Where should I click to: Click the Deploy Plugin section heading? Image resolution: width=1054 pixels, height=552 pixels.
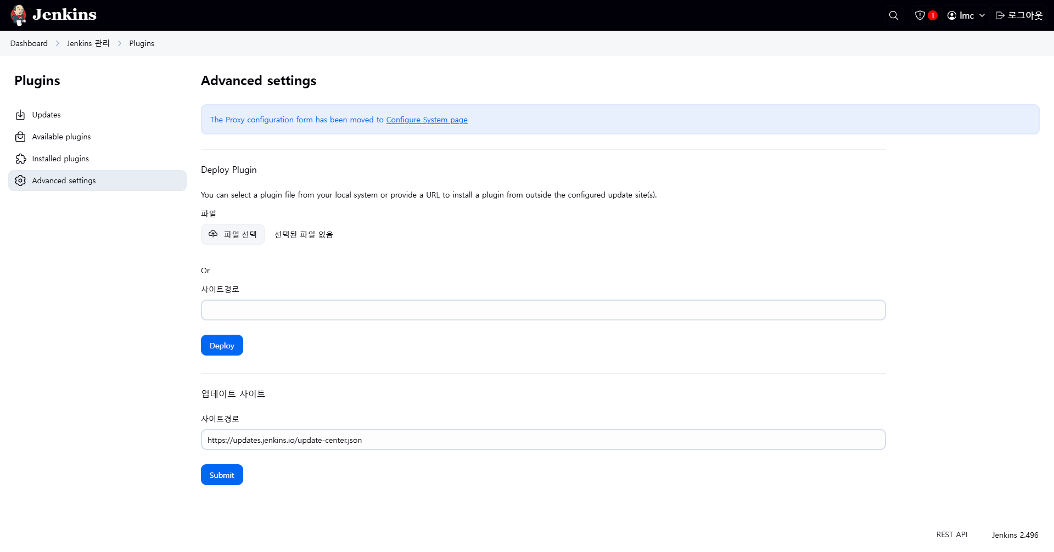coord(228,170)
